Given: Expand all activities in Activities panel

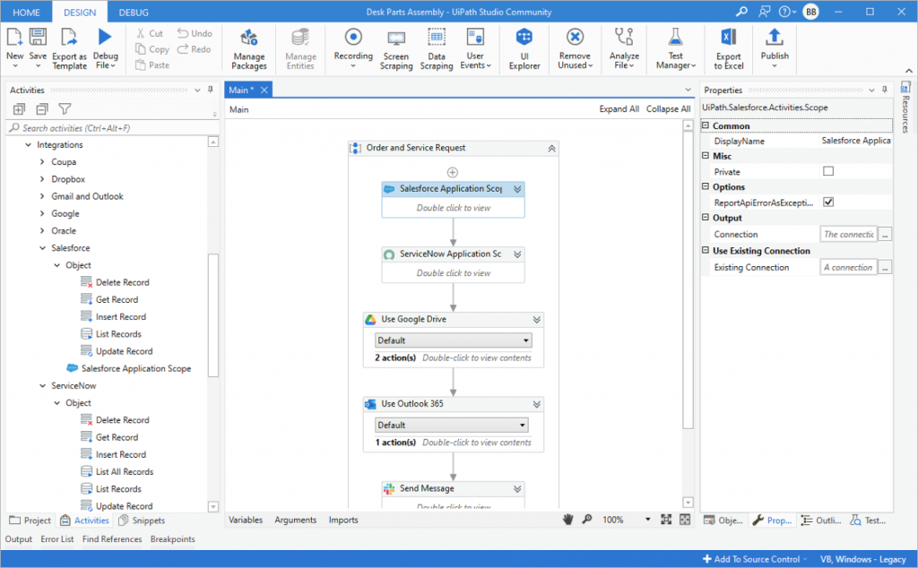Looking at the screenshot, I should point(20,109).
